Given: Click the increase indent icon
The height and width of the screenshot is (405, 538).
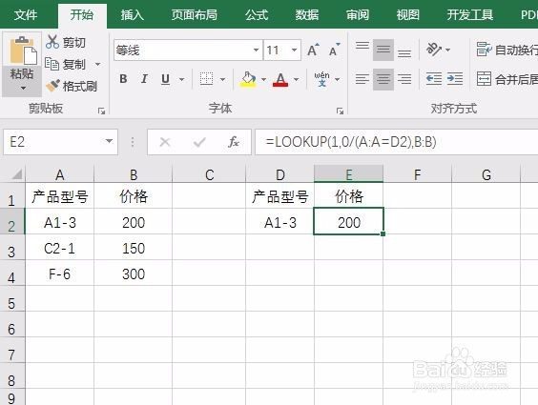Looking at the screenshot, I should 455,79.
